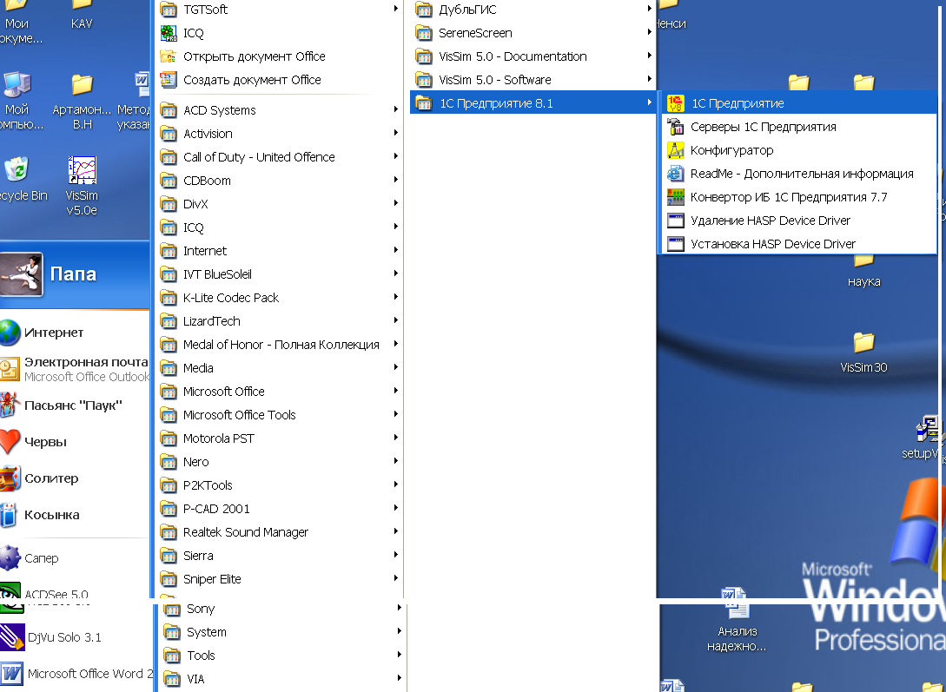
Task: Open the Realtek Sound Manager group
Action: (x=279, y=533)
